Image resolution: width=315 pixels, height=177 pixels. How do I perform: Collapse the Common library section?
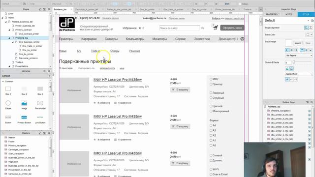pyautogui.click(x=3, y=82)
